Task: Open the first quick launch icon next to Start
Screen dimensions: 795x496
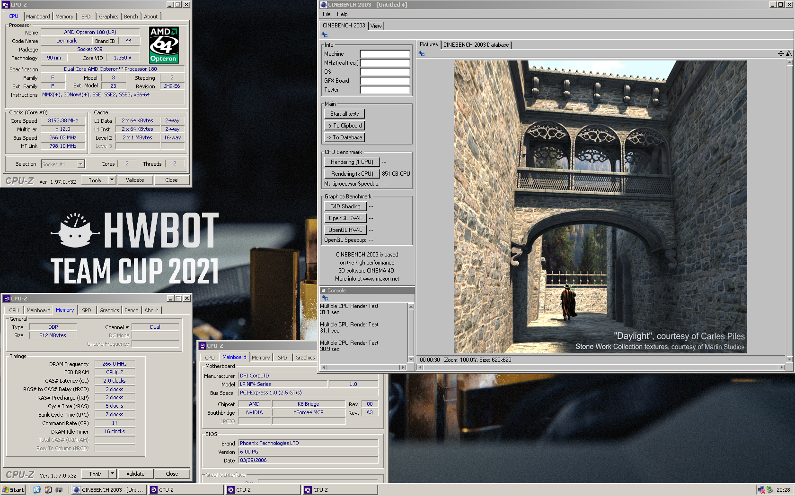Action: coord(37,490)
